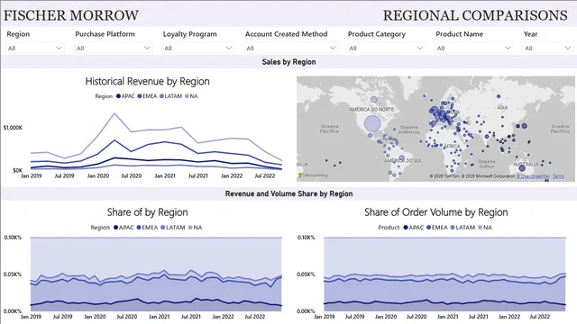Click the ÁSIA label on the map

(502, 108)
